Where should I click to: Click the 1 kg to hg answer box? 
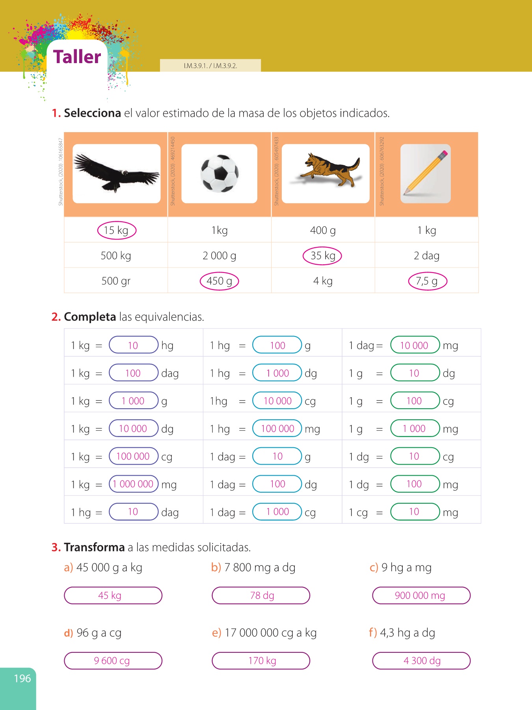pyautogui.click(x=133, y=346)
